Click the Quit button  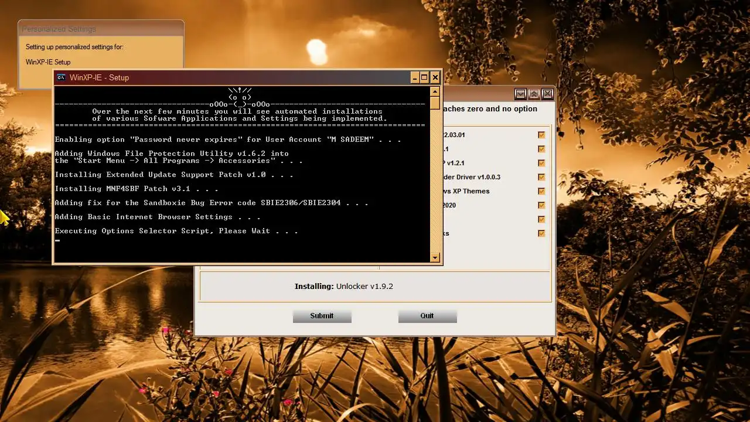(x=427, y=316)
